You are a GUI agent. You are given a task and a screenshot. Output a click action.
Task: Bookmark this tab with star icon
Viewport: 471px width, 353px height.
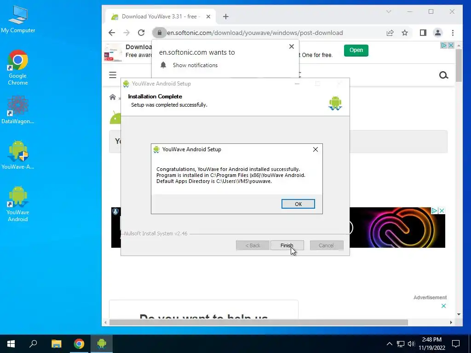point(405,33)
